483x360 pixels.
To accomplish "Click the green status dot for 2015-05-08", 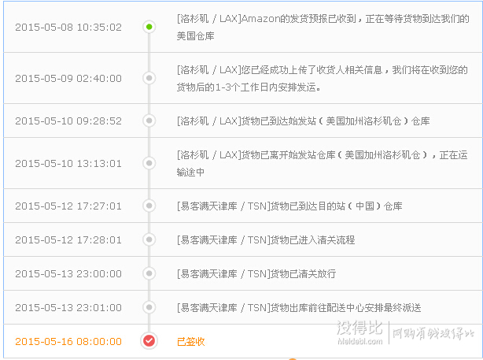I will coord(149,27).
